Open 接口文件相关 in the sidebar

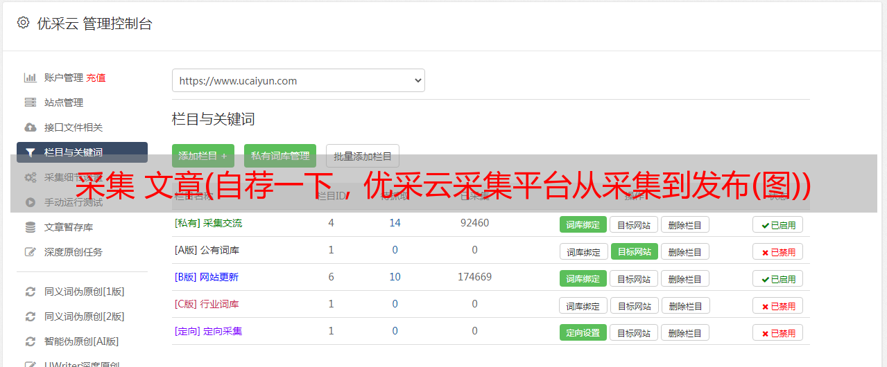(x=74, y=127)
